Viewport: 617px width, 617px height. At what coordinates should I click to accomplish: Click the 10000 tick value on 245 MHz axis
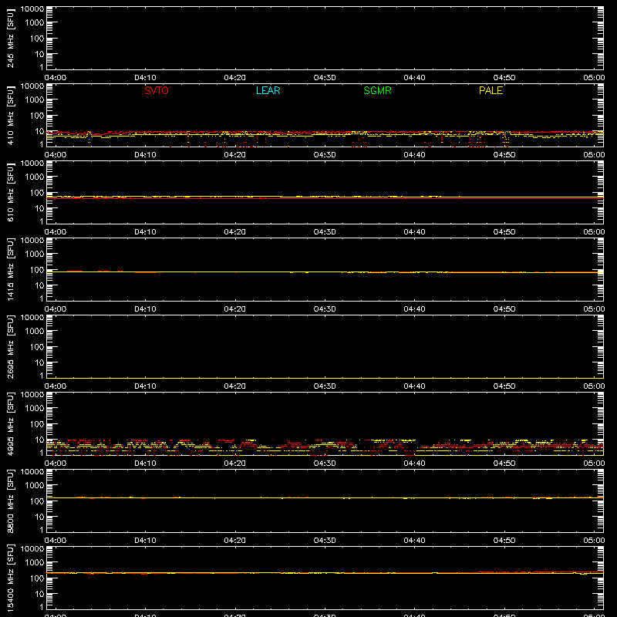(x=32, y=9)
